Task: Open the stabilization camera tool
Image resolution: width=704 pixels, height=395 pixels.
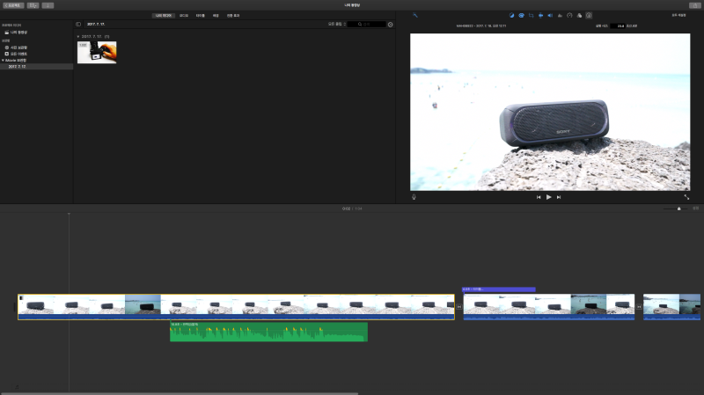Action: click(540, 15)
